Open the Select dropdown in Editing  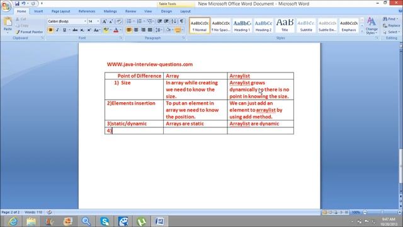[x=391, y=32]
